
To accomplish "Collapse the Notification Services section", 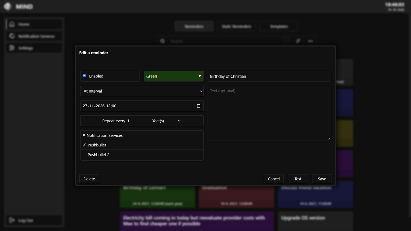I will (142, 135).
